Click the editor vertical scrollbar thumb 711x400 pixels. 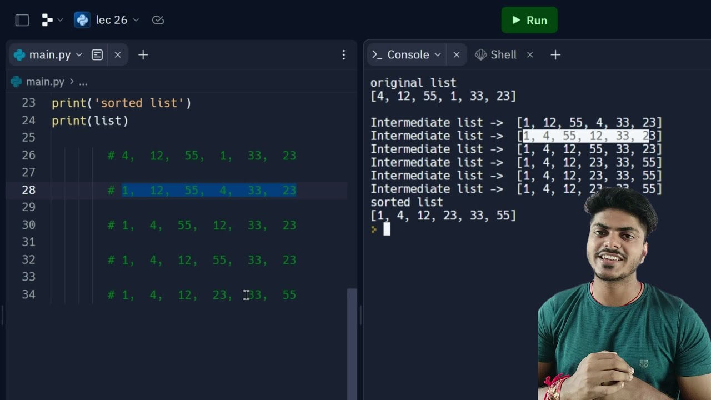point(352,343)
